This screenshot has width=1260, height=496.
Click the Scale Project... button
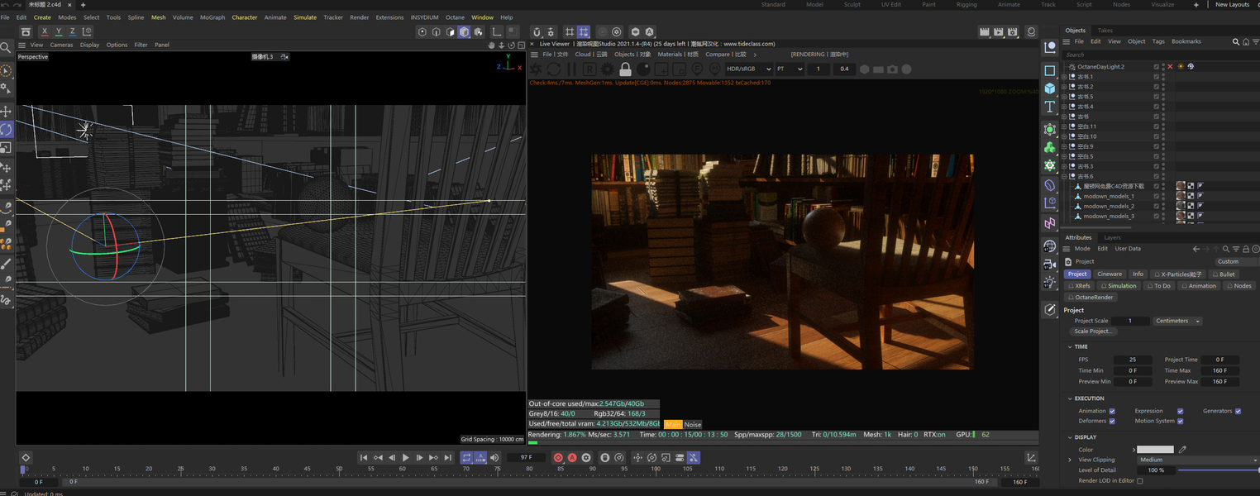tap(1093, 331)
